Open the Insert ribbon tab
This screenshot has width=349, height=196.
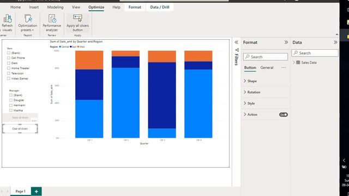34,7
